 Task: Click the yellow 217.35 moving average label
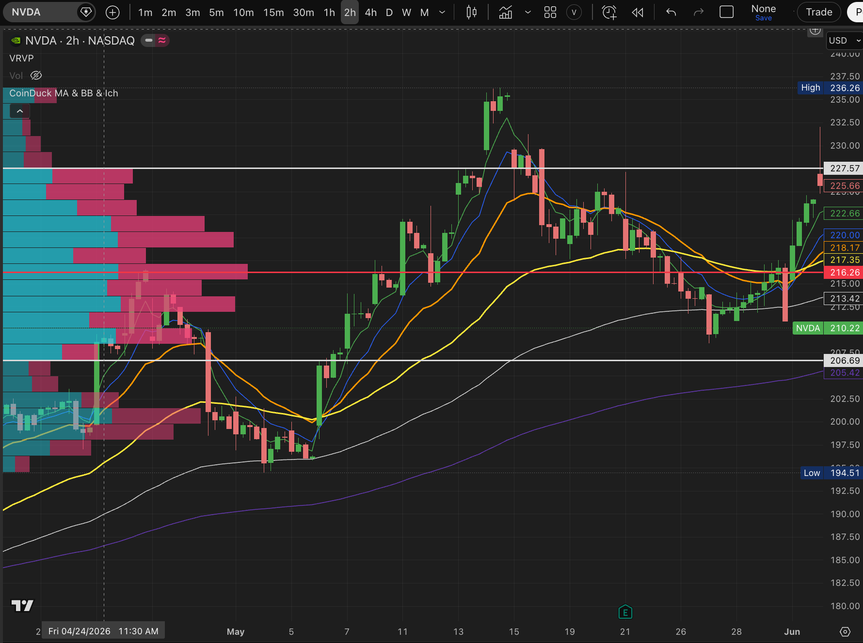point(844,260)
